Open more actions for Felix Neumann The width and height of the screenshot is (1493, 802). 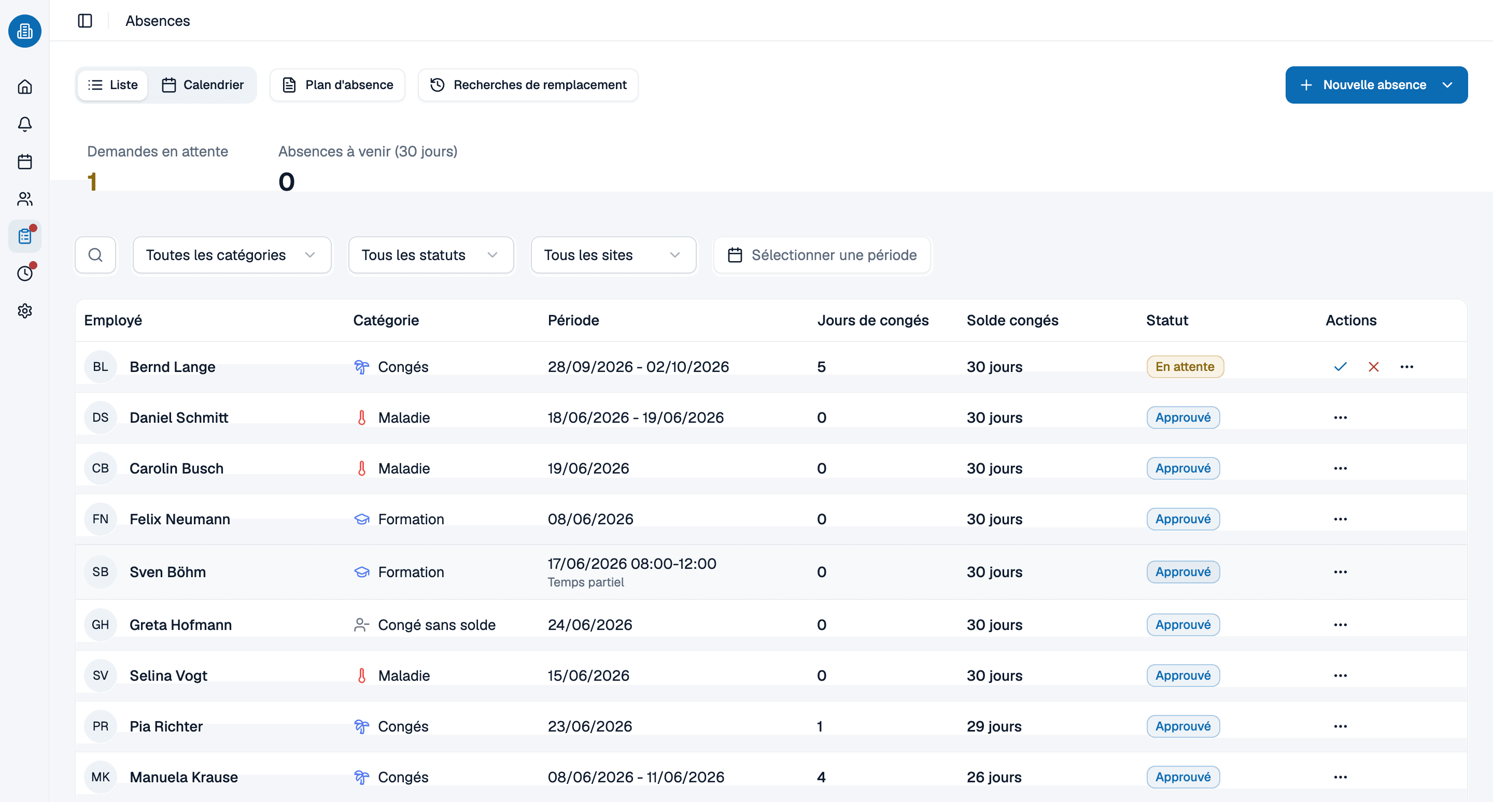[x=1341, y=519]
